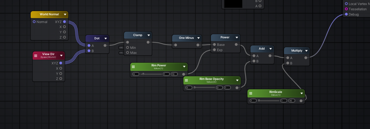Open the Rim Power property dropdown arrow

(x=184, y=67)
